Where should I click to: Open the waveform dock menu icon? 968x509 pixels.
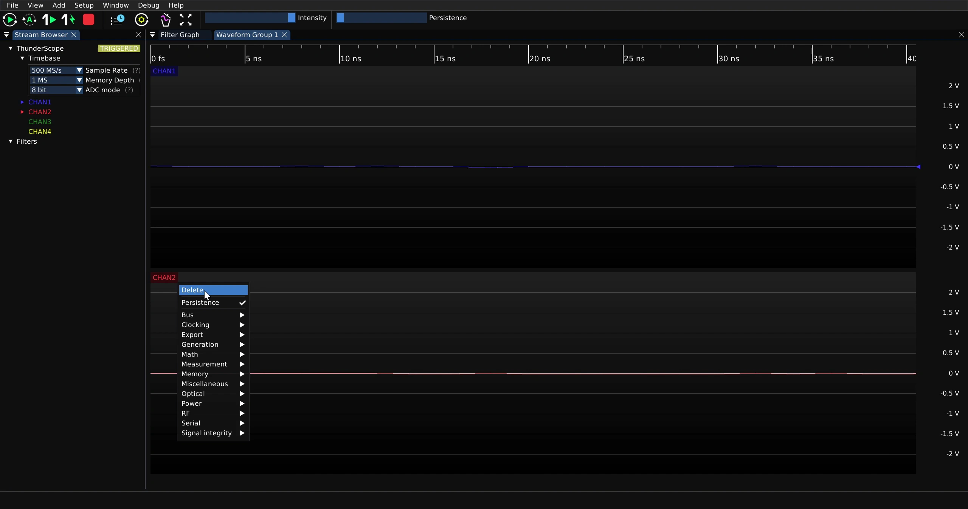pyautogui.click(x=152, y=35)
